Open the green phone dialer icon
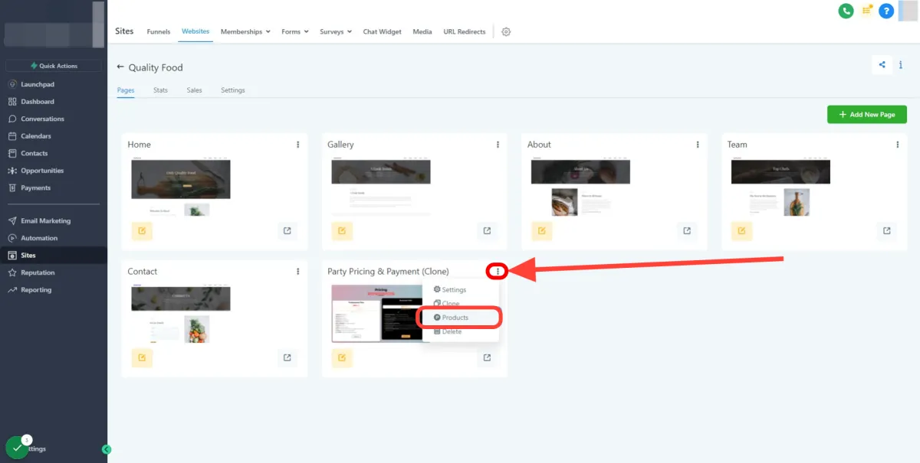920x463 pixels. pyautogui.click(x=846, y=11)
